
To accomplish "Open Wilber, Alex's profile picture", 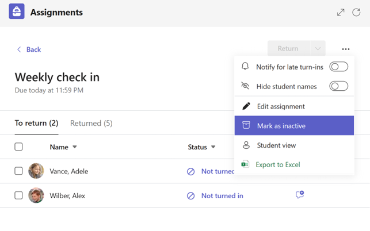I will point(36,195).
